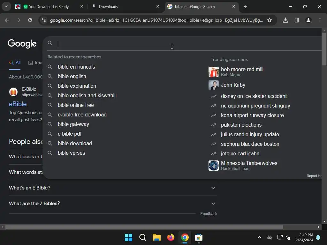Click the magnifier icon in search box
The height and width of the screenshot is (245, 327).
point(50,43)
